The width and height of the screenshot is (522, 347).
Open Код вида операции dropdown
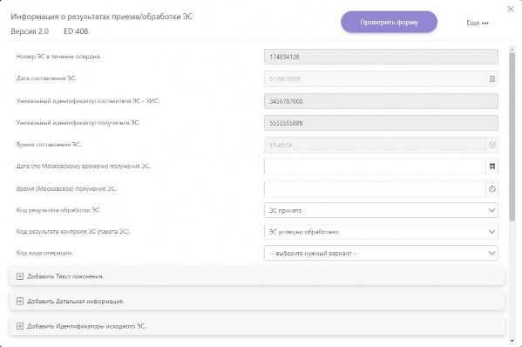pyautogui.click(x=381, y=253)
